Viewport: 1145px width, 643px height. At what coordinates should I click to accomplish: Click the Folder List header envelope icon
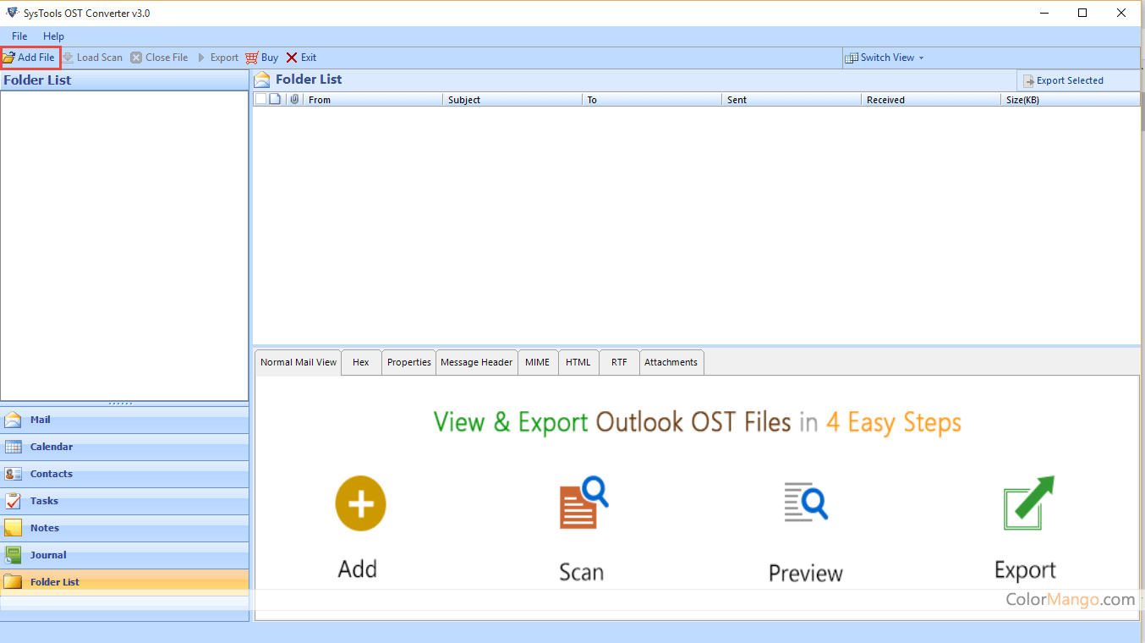click(262, 80)
